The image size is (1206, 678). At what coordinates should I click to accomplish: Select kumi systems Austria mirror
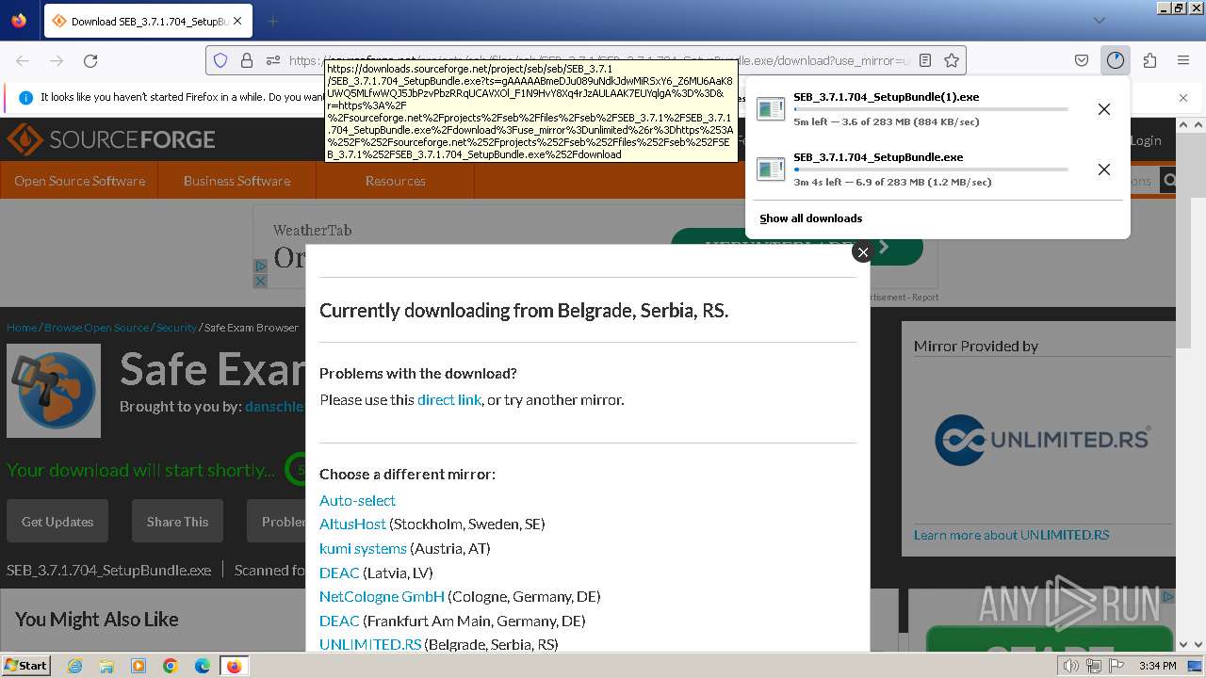click(x=363, y=548)
